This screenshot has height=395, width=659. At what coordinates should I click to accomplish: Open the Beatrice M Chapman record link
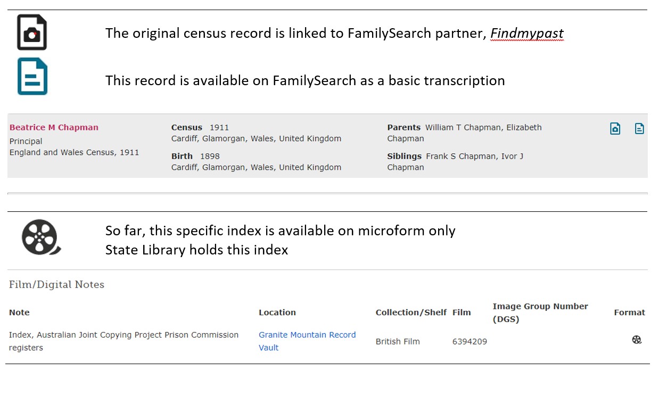53,127
